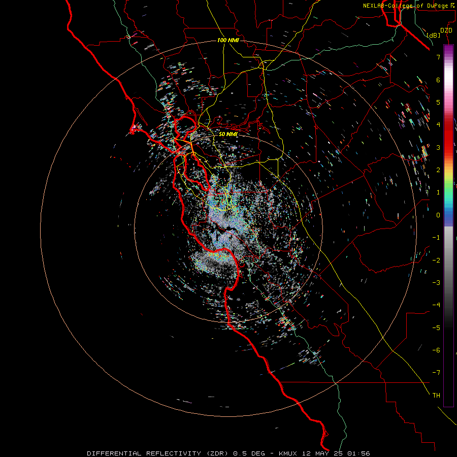Click the KMUX radar site identifier
Screen dimensions: 457x457
pyautogui.click(x=288, y=453)
